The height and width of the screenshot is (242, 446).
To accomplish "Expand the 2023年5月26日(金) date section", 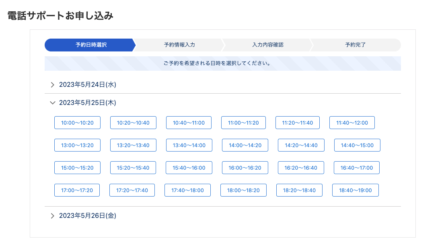I will (x=223, y=216).
